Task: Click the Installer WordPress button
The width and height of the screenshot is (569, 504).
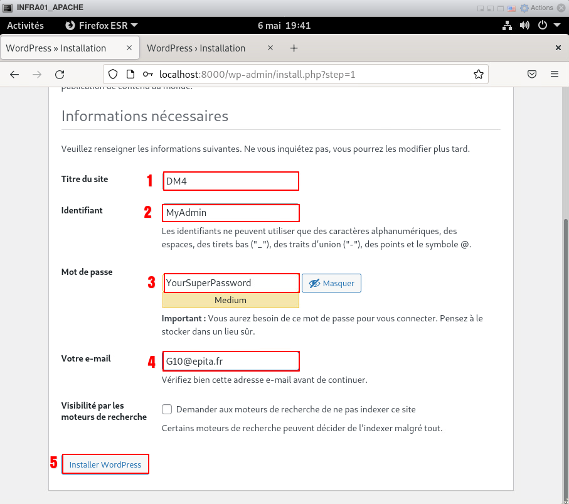Action: point(105,464)
